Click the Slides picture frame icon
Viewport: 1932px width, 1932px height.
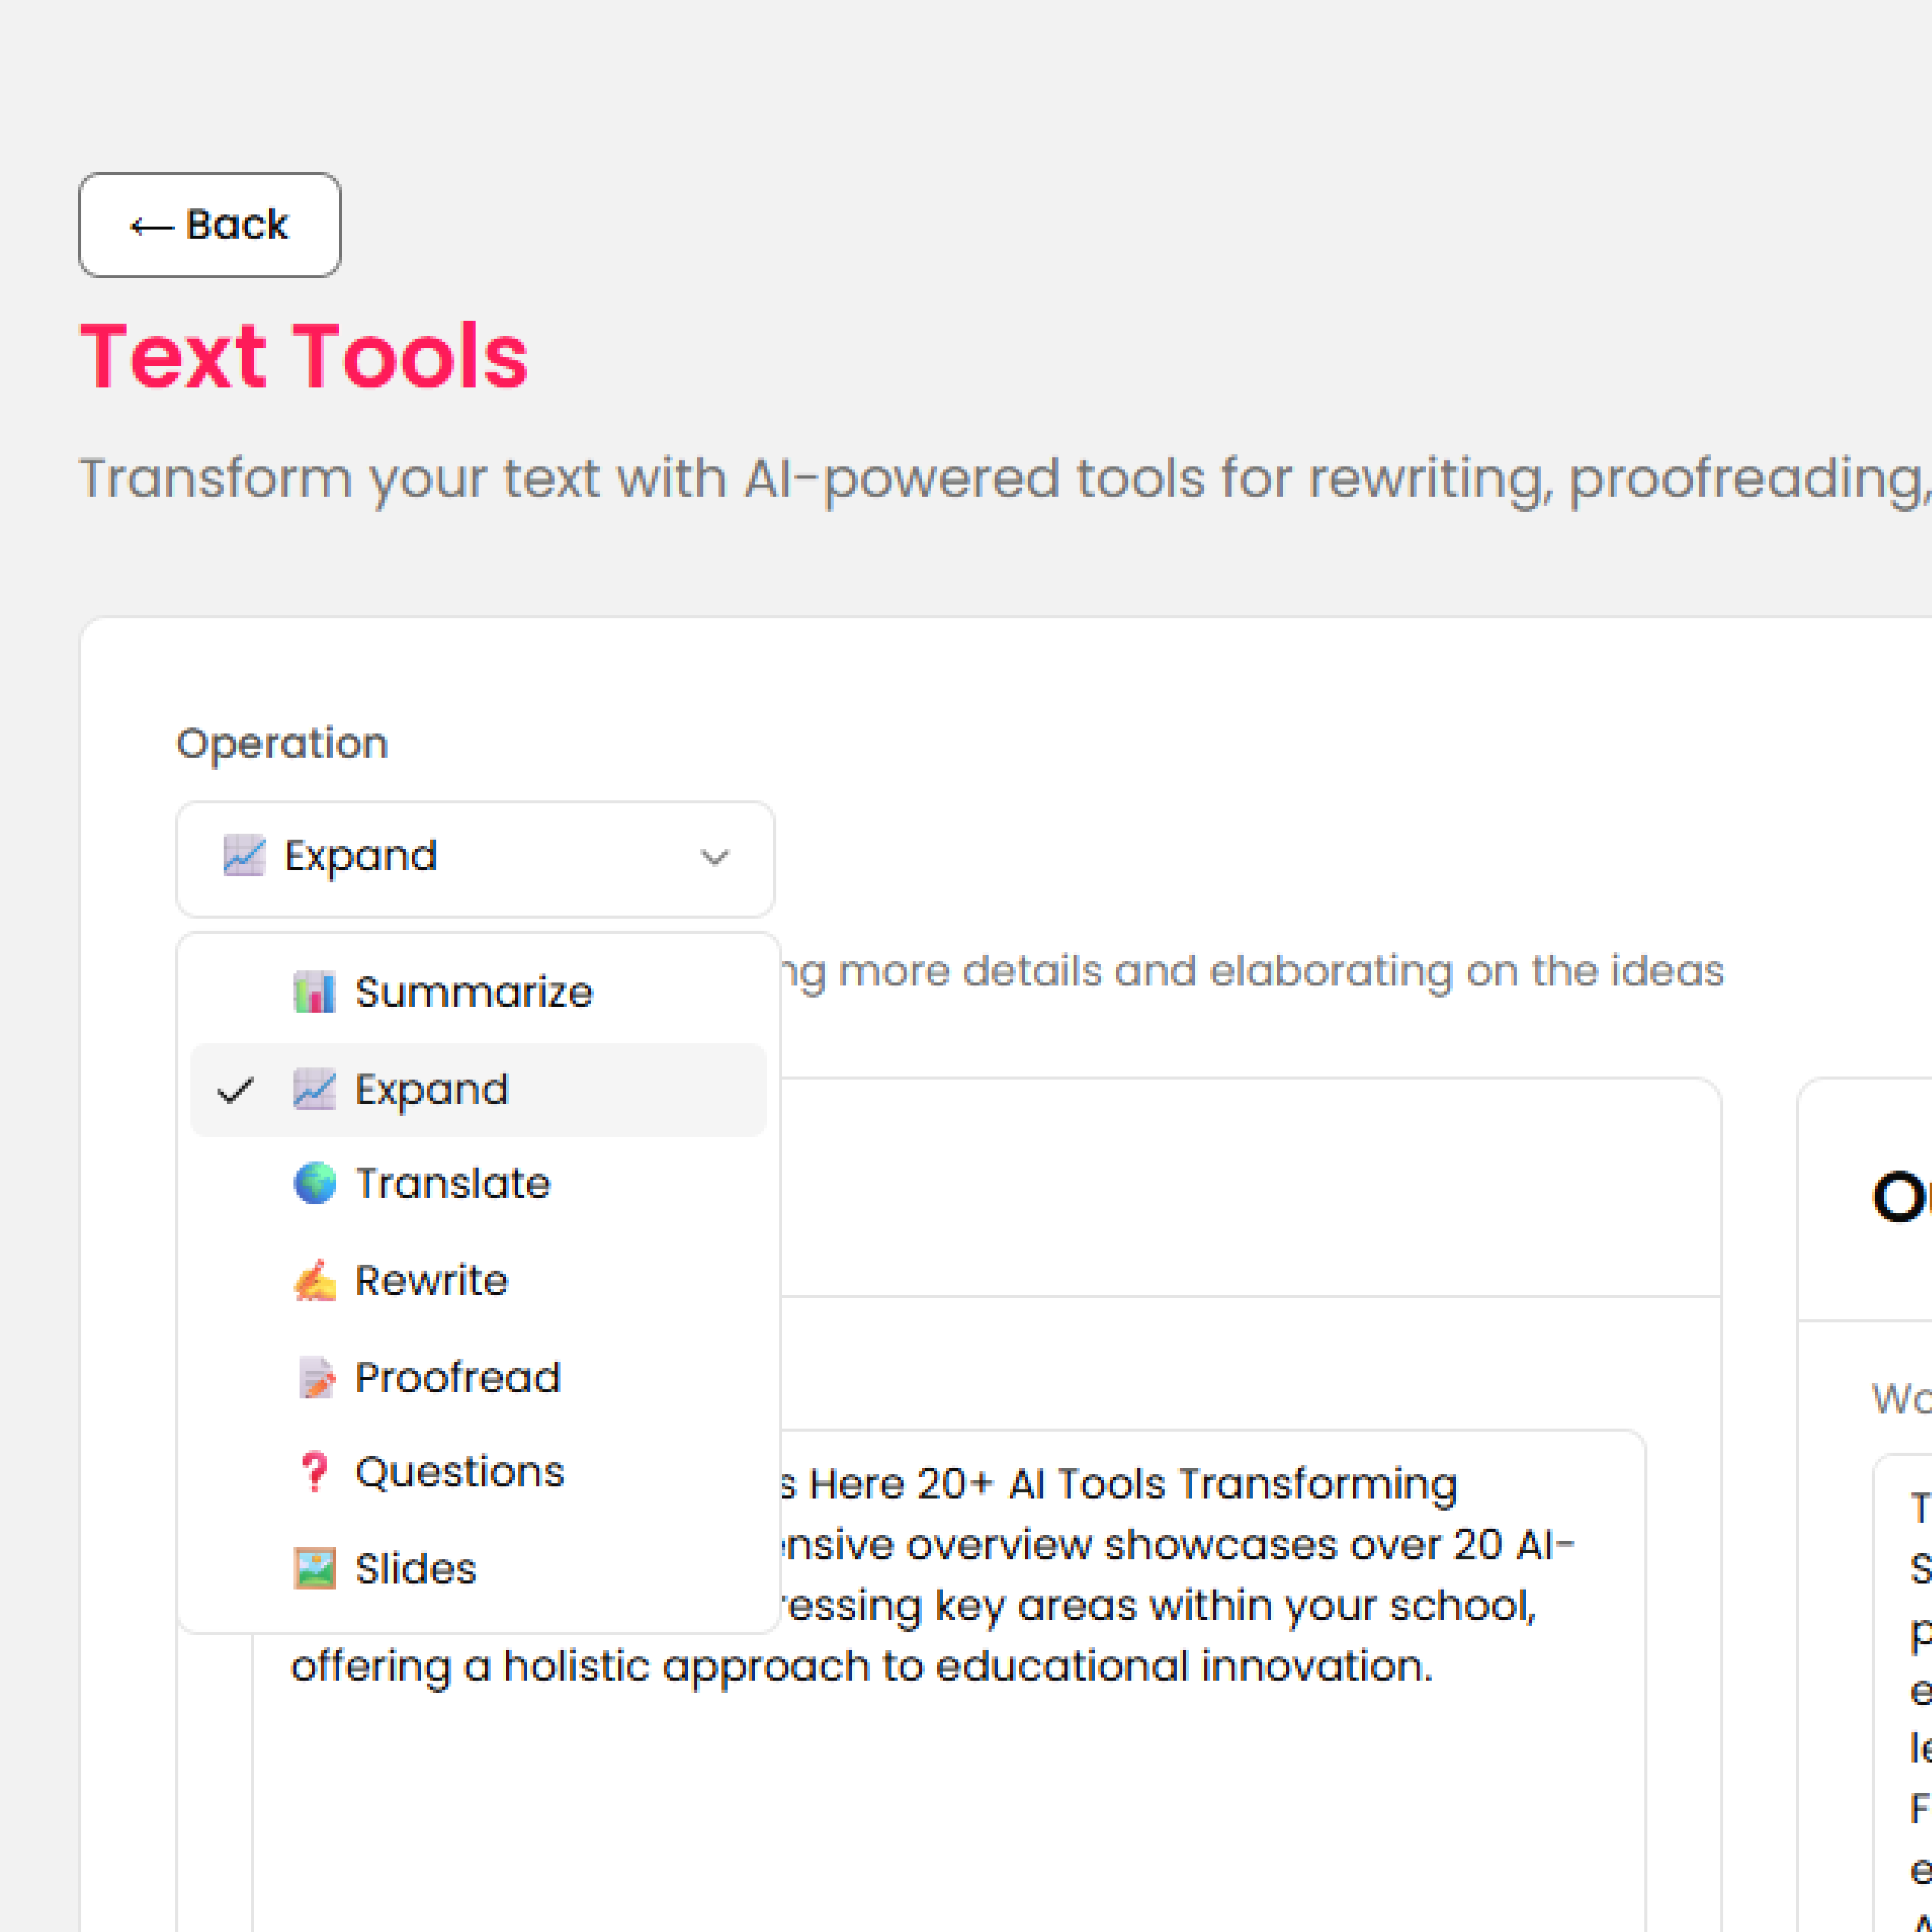click(x=314, y=1569)
